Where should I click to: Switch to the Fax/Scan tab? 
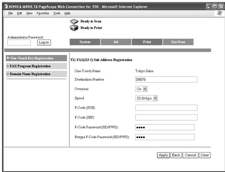point(178,42)
